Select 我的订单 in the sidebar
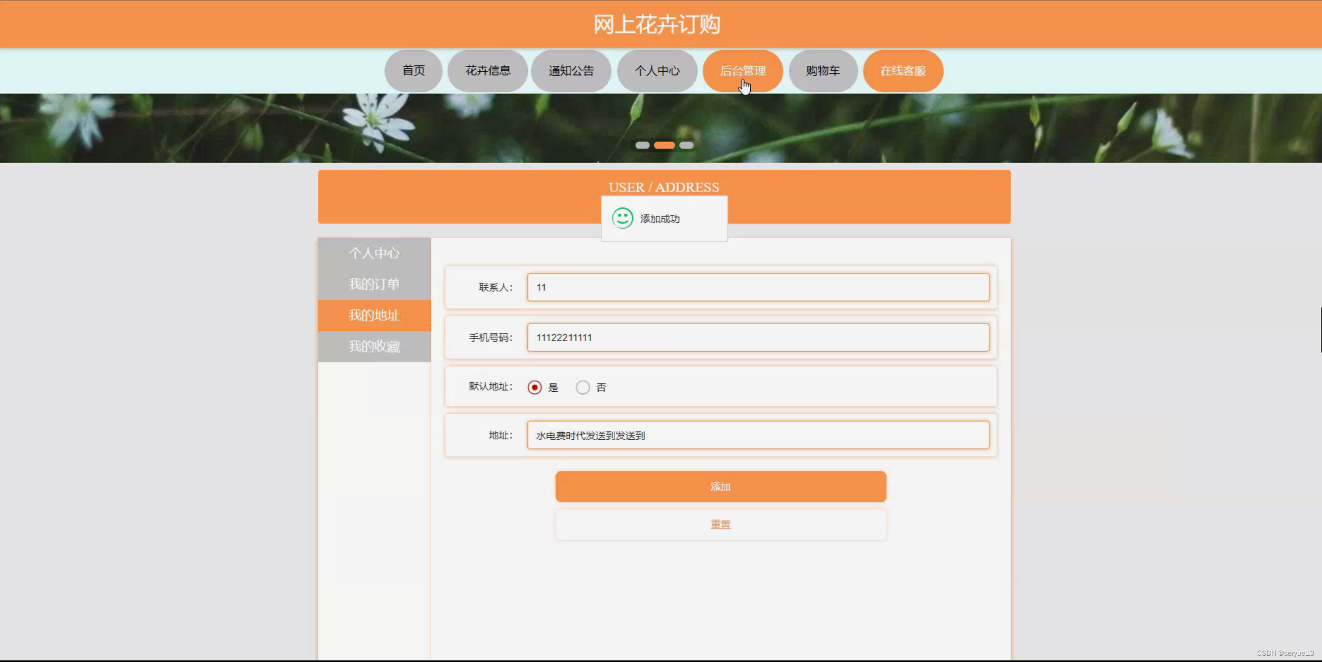 point(374,284)
